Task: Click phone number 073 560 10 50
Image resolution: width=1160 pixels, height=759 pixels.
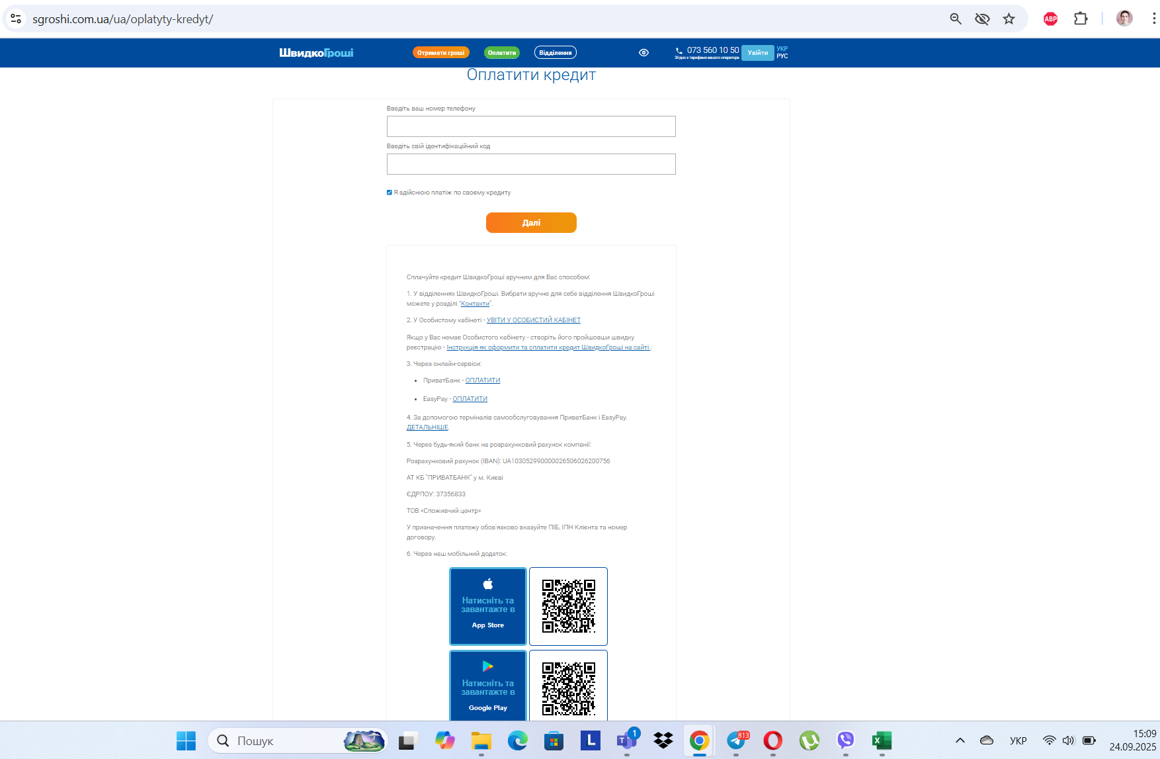Action: [713, 50]
